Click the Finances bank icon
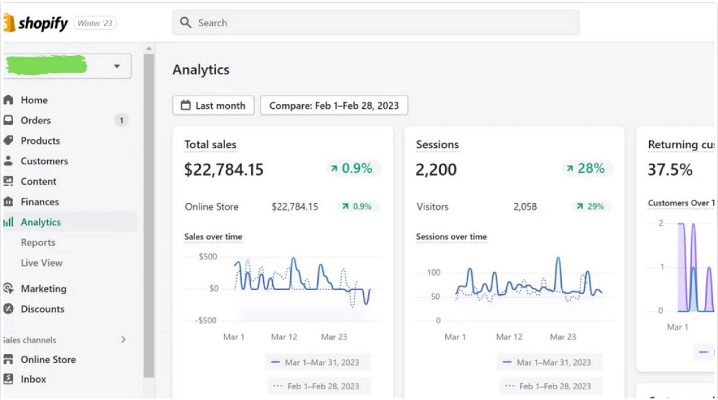Image resolution: width=718 pixels, height=400 pixels. pos(8,201)
